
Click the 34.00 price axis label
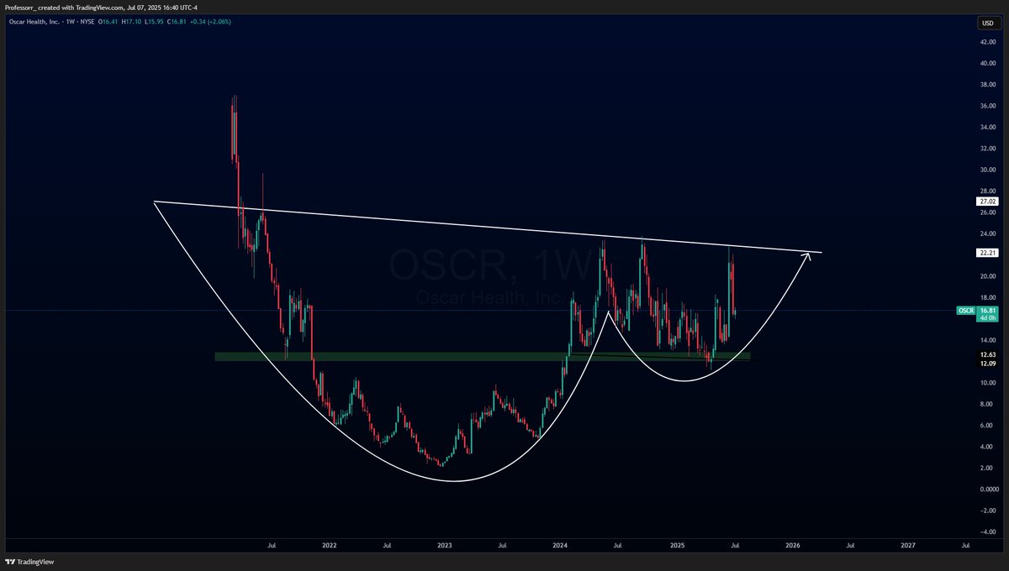[987, 128]
